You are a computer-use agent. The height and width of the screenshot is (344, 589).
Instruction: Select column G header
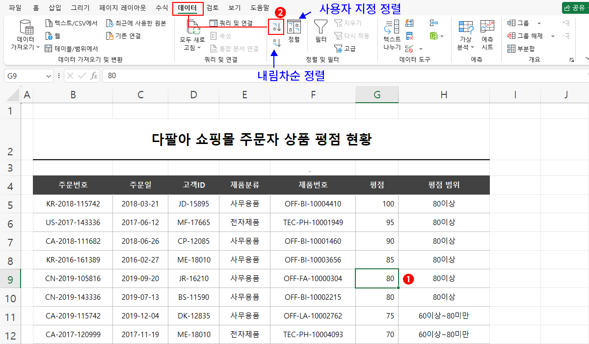click(377, 95)
